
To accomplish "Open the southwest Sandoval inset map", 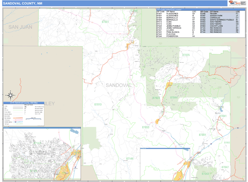I will tap(42, 154).
